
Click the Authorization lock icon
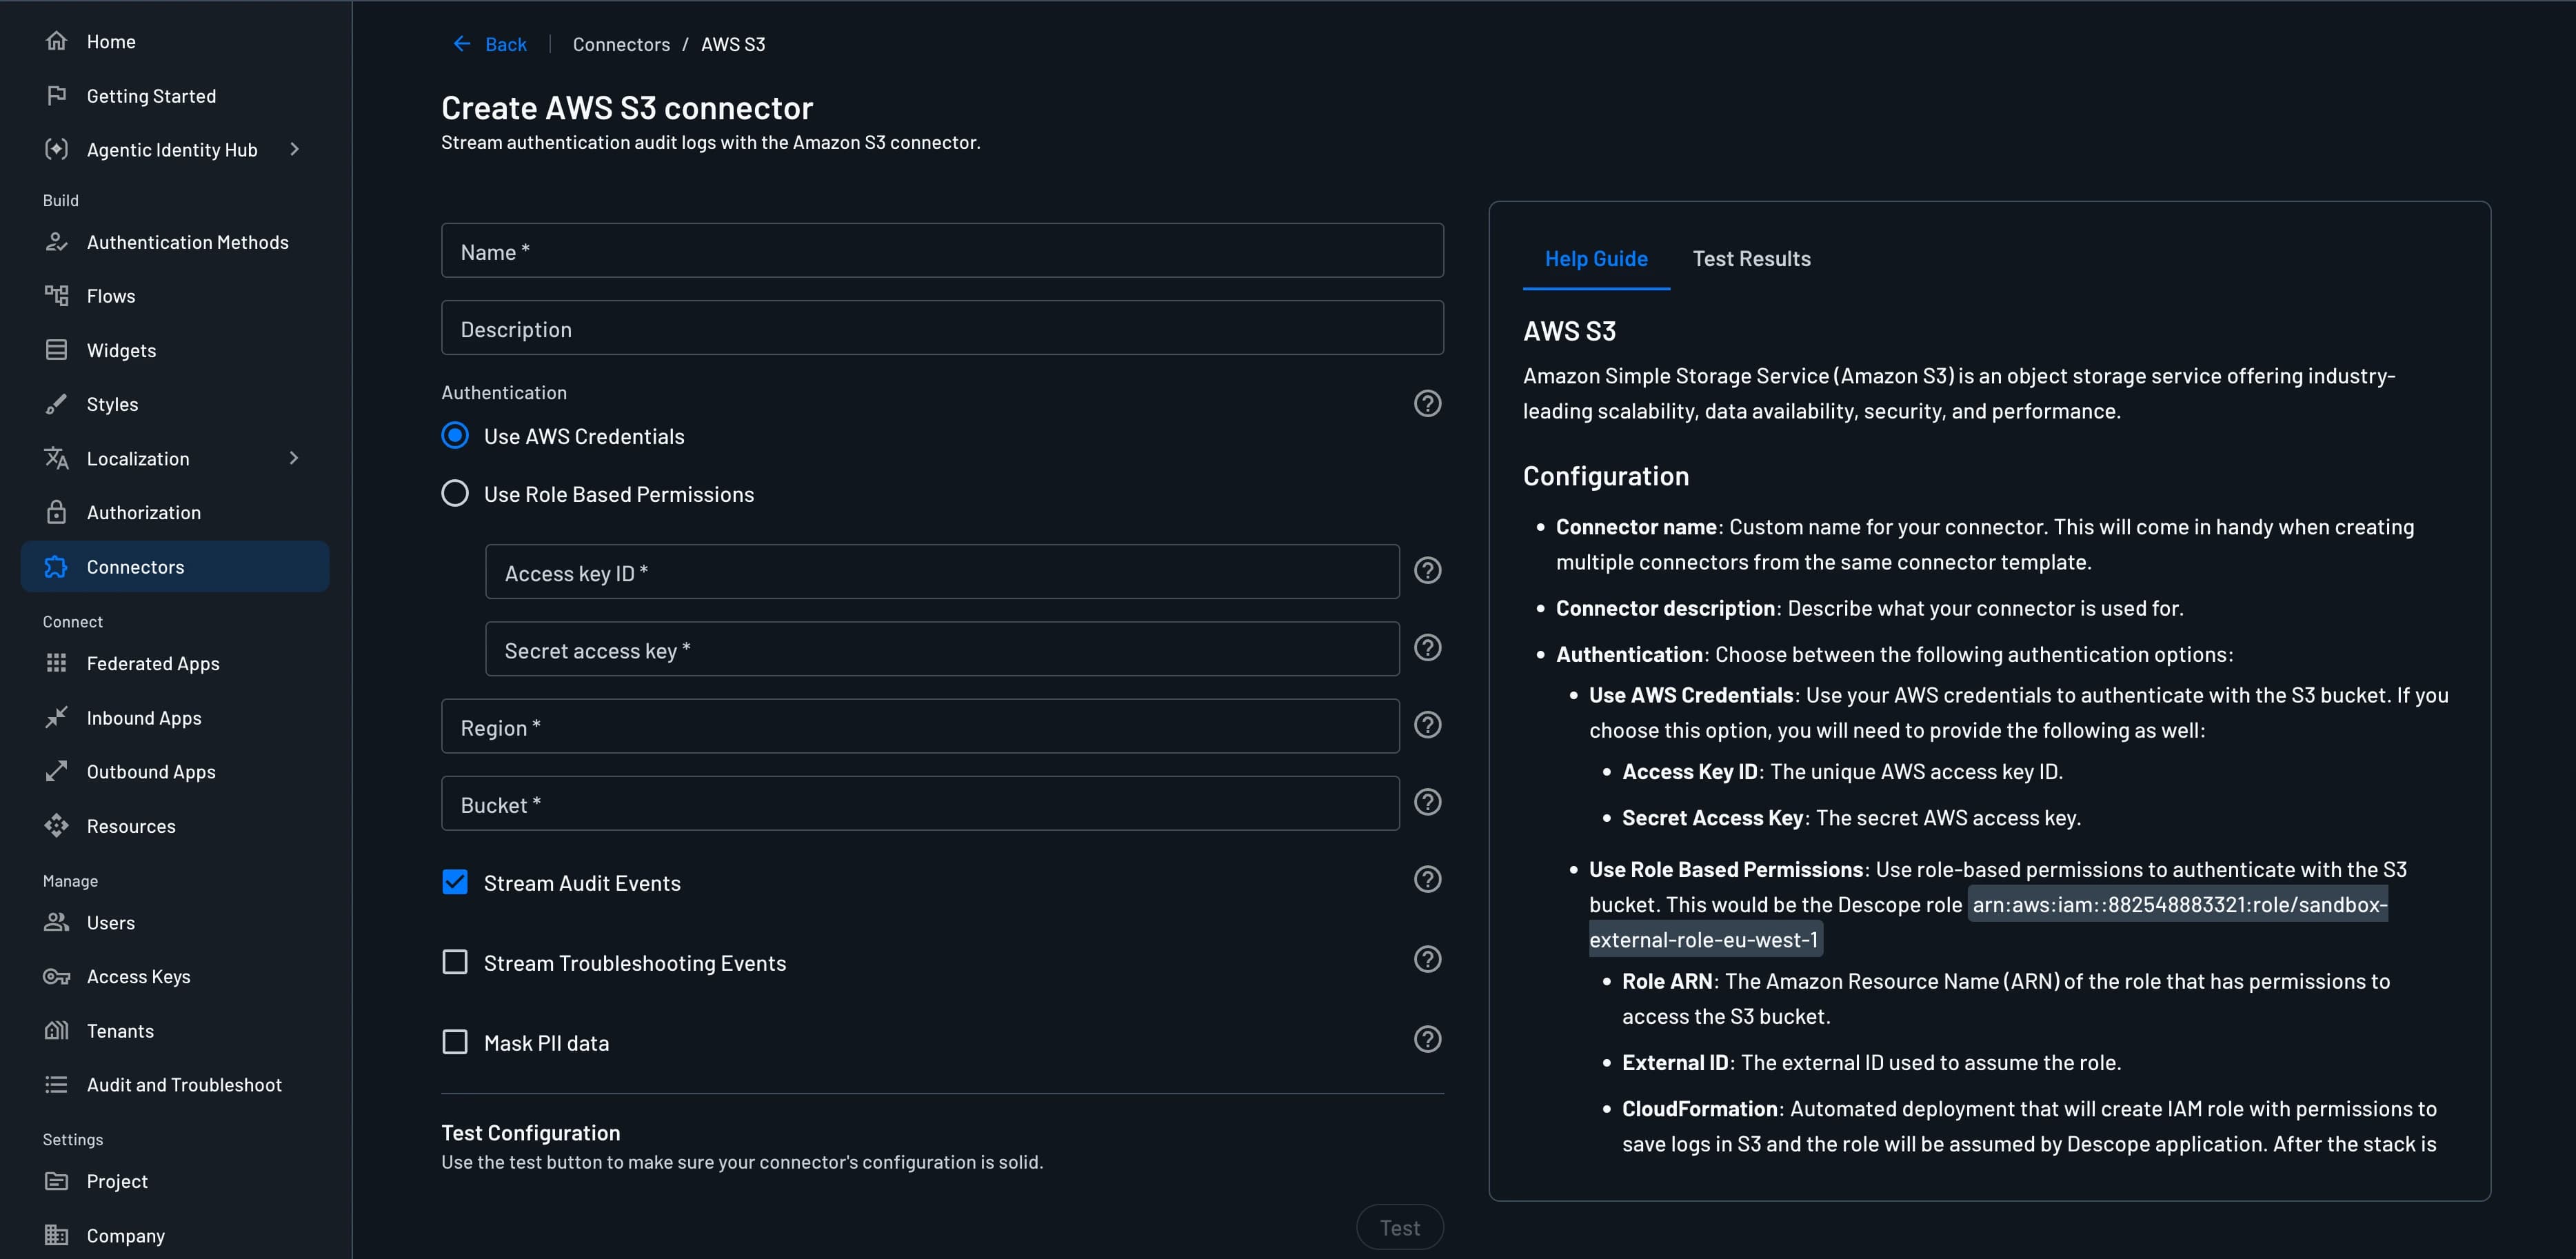(x=56, y=512)
